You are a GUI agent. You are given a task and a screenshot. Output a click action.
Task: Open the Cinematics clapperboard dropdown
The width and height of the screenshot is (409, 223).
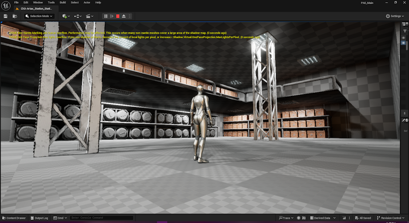pos(90,16)
